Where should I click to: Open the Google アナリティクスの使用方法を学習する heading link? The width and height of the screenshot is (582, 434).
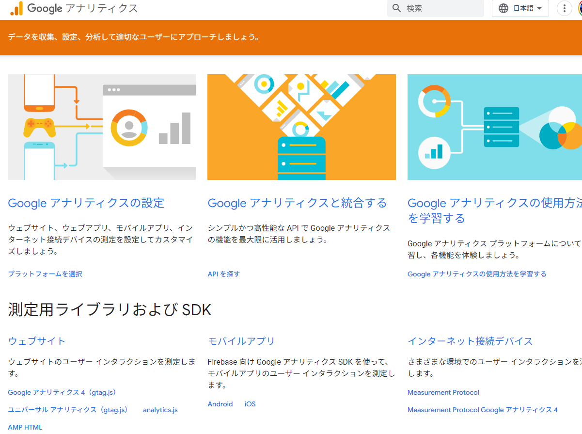pos(494,210)
